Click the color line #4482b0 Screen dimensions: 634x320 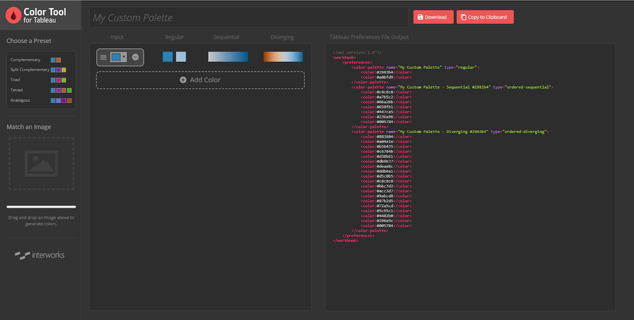click(386, 215)
